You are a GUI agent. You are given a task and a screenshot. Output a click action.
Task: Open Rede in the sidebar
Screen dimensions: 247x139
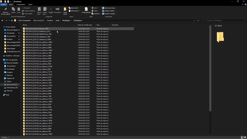(x=7, y=95)
